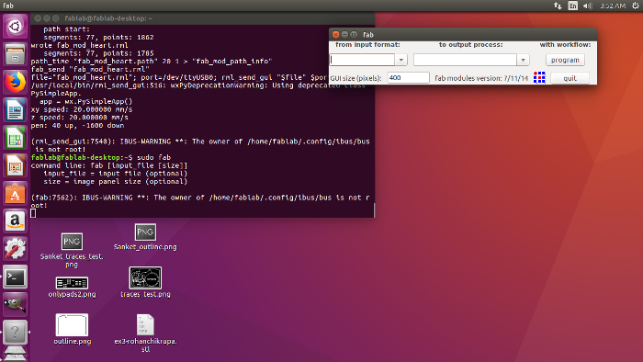Image resolution: width=643 pixels, height=362 pixels.
Task: Click the fab modules colored grid logo
Action: [x=539, y=77]
